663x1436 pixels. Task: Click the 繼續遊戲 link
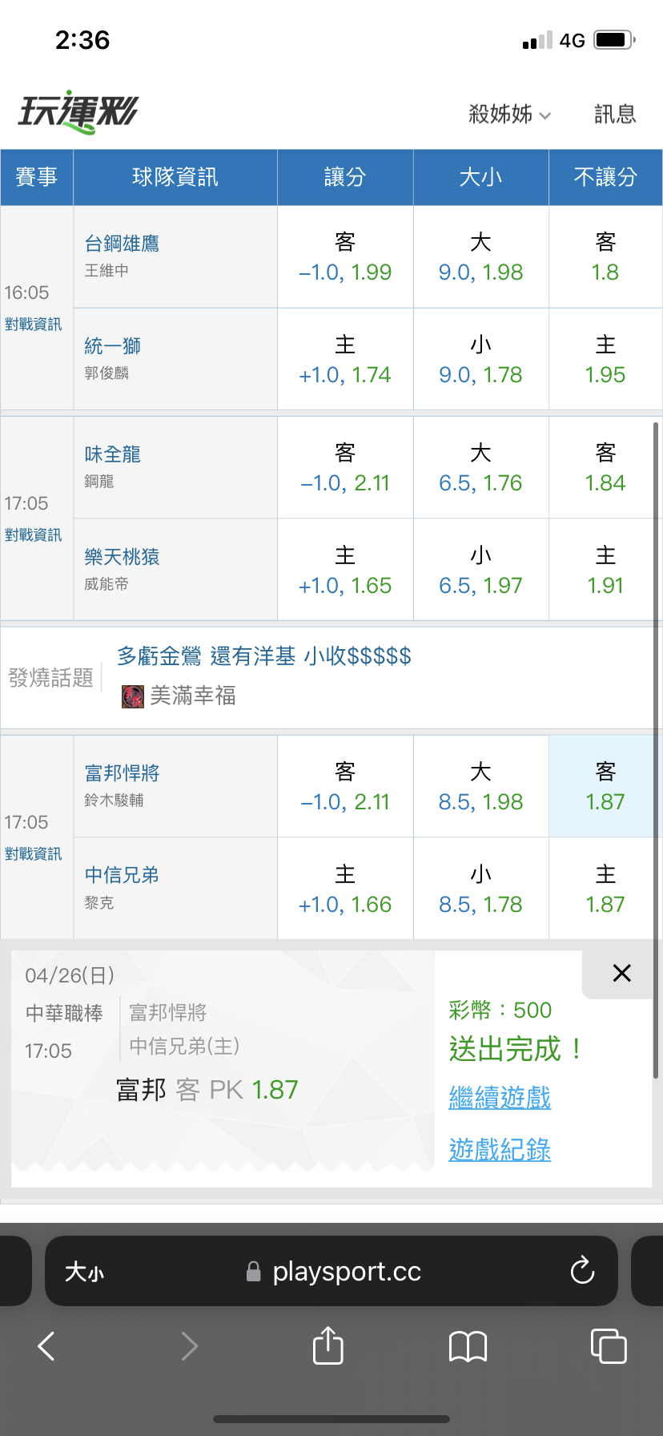[500, 1097]
